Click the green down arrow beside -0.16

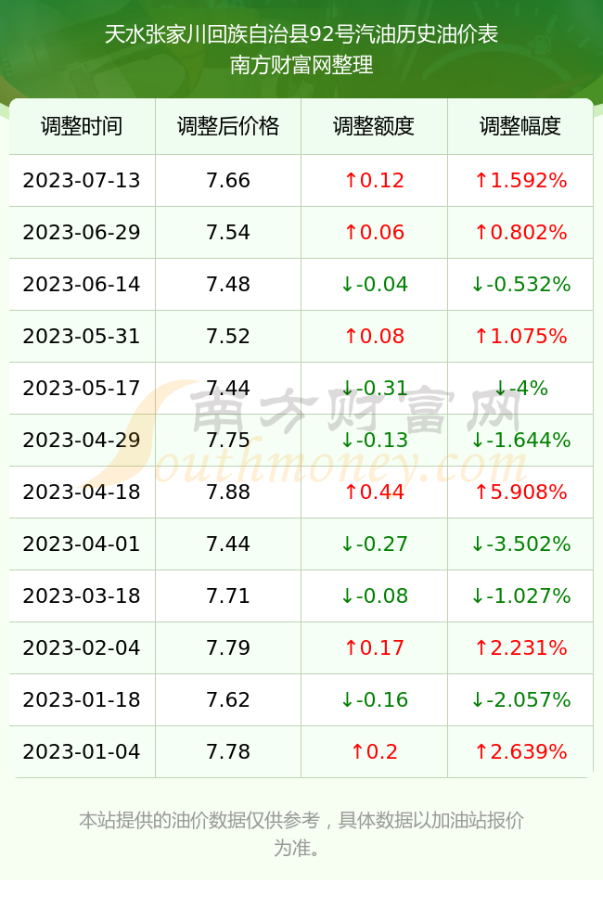347,699
